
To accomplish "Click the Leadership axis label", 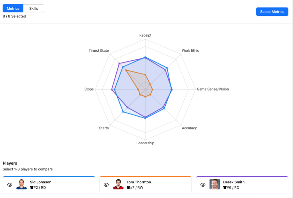I will coord(145,143).
